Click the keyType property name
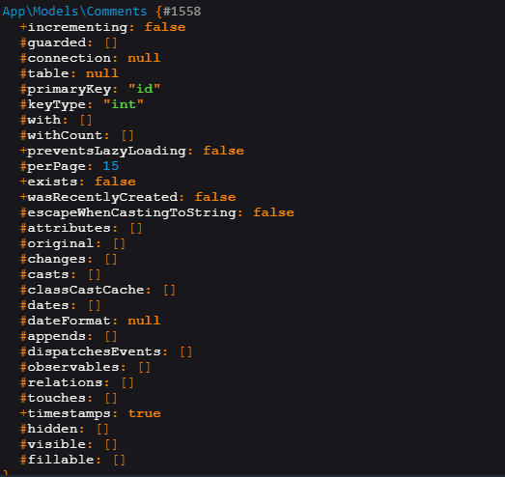Viewport: 505px width, 477px height. [x=57, y=104]
